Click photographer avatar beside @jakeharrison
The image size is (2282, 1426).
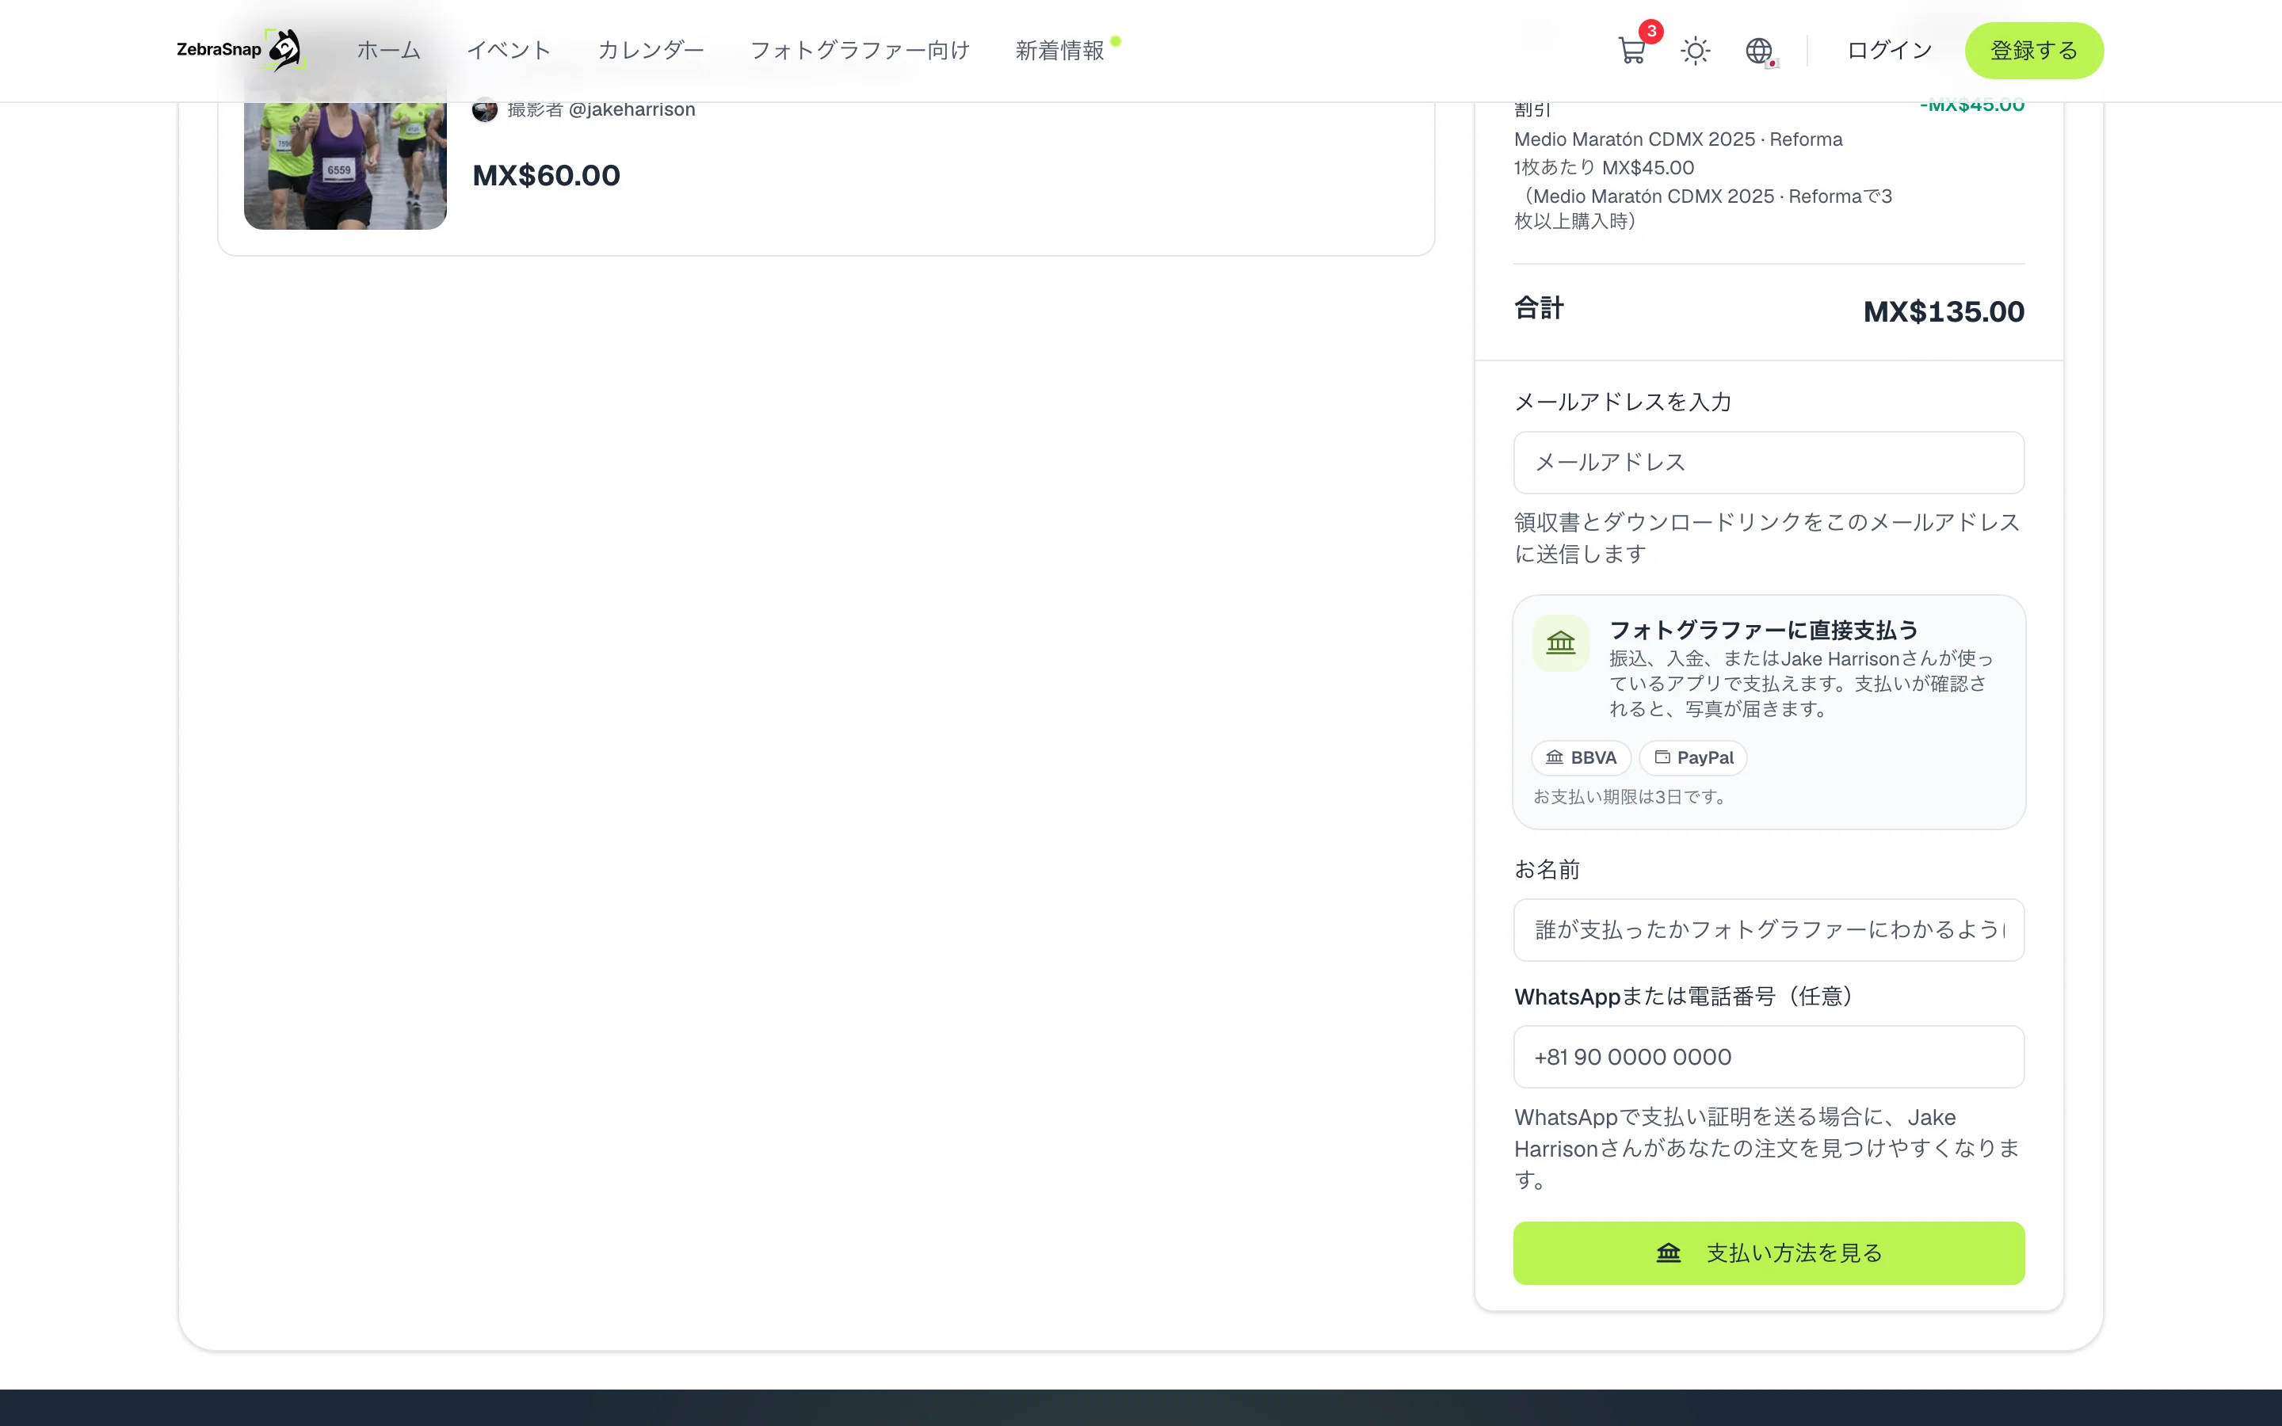(485, 109)
